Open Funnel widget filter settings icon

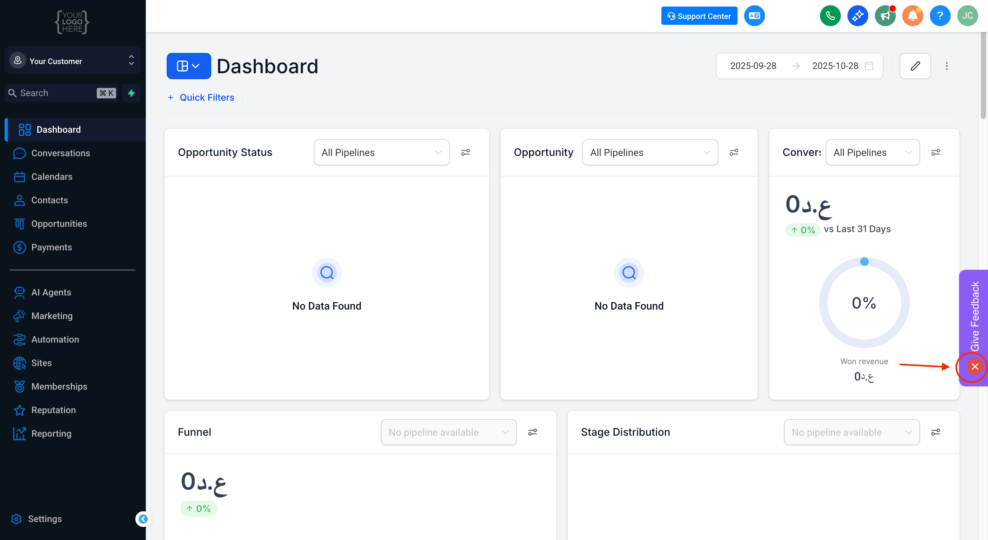[x=532, y=432]
